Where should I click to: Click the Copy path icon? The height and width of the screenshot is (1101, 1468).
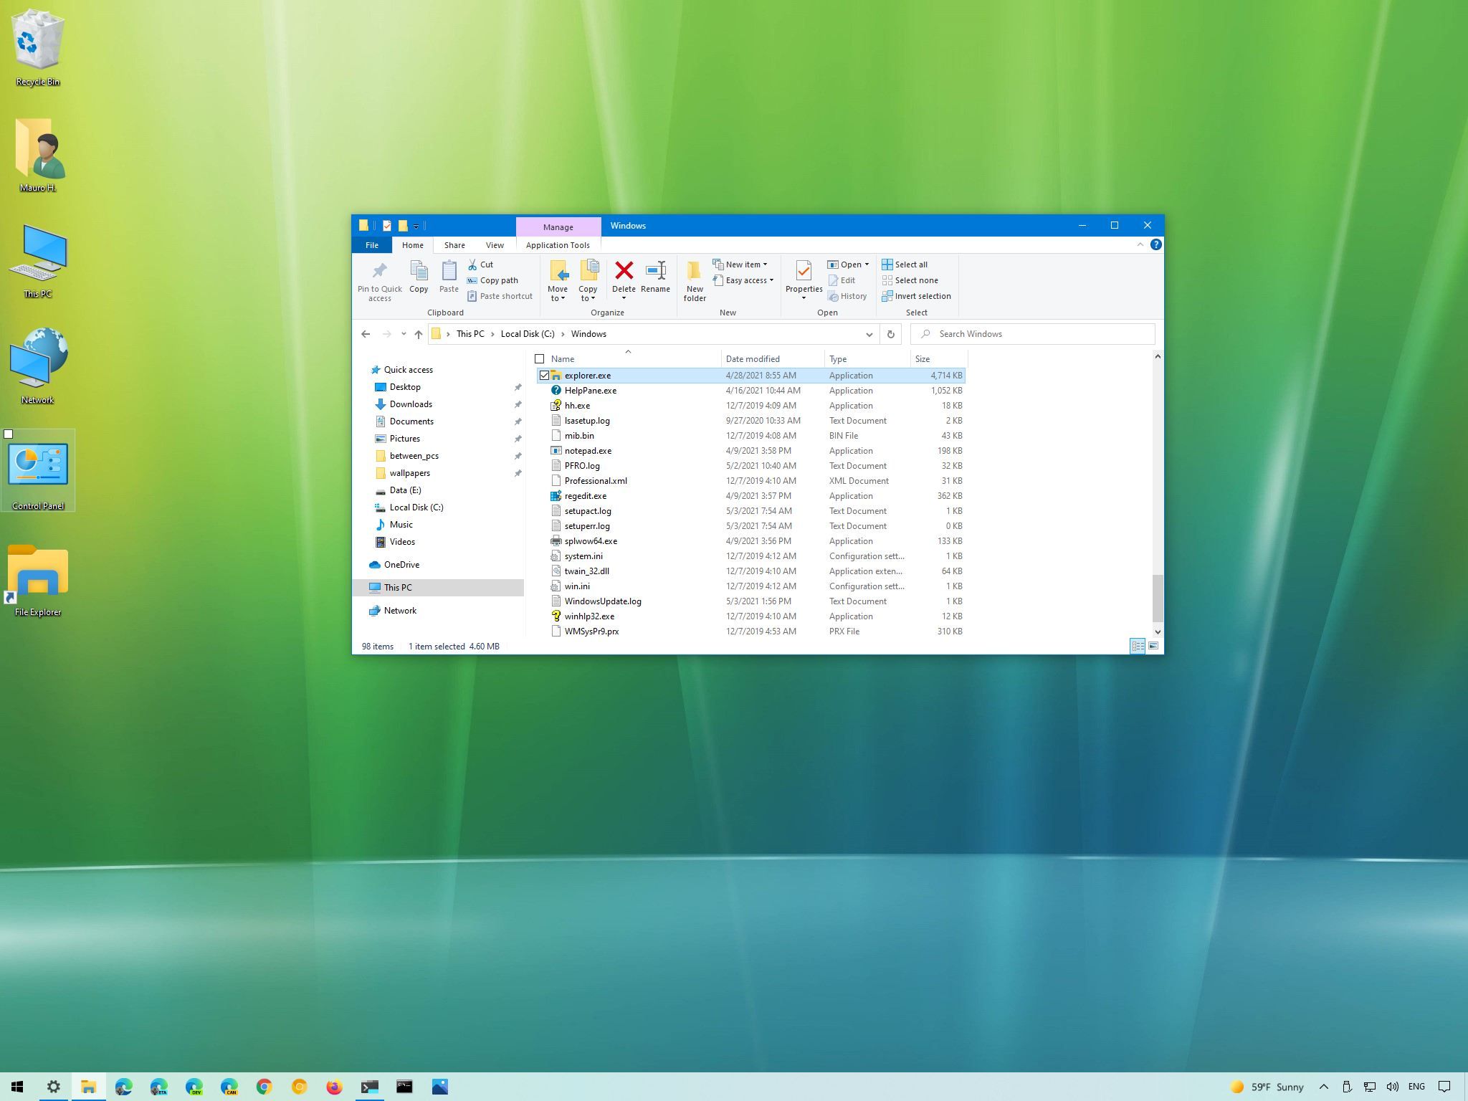coord(473,280)
